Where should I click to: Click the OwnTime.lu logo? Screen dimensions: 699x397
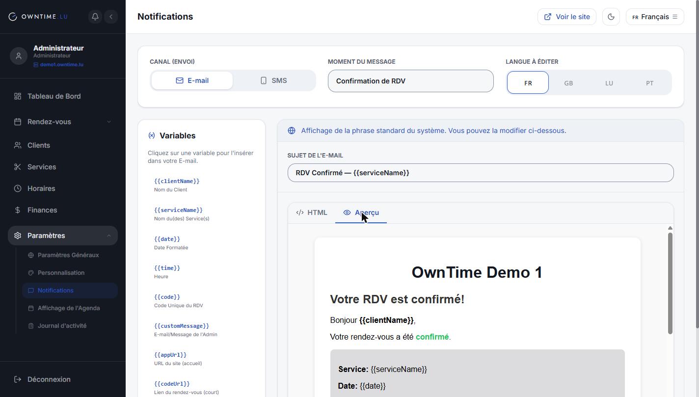tap(38, 17)
